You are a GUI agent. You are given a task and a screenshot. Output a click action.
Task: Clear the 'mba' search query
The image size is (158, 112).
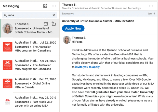pos(54,15)
